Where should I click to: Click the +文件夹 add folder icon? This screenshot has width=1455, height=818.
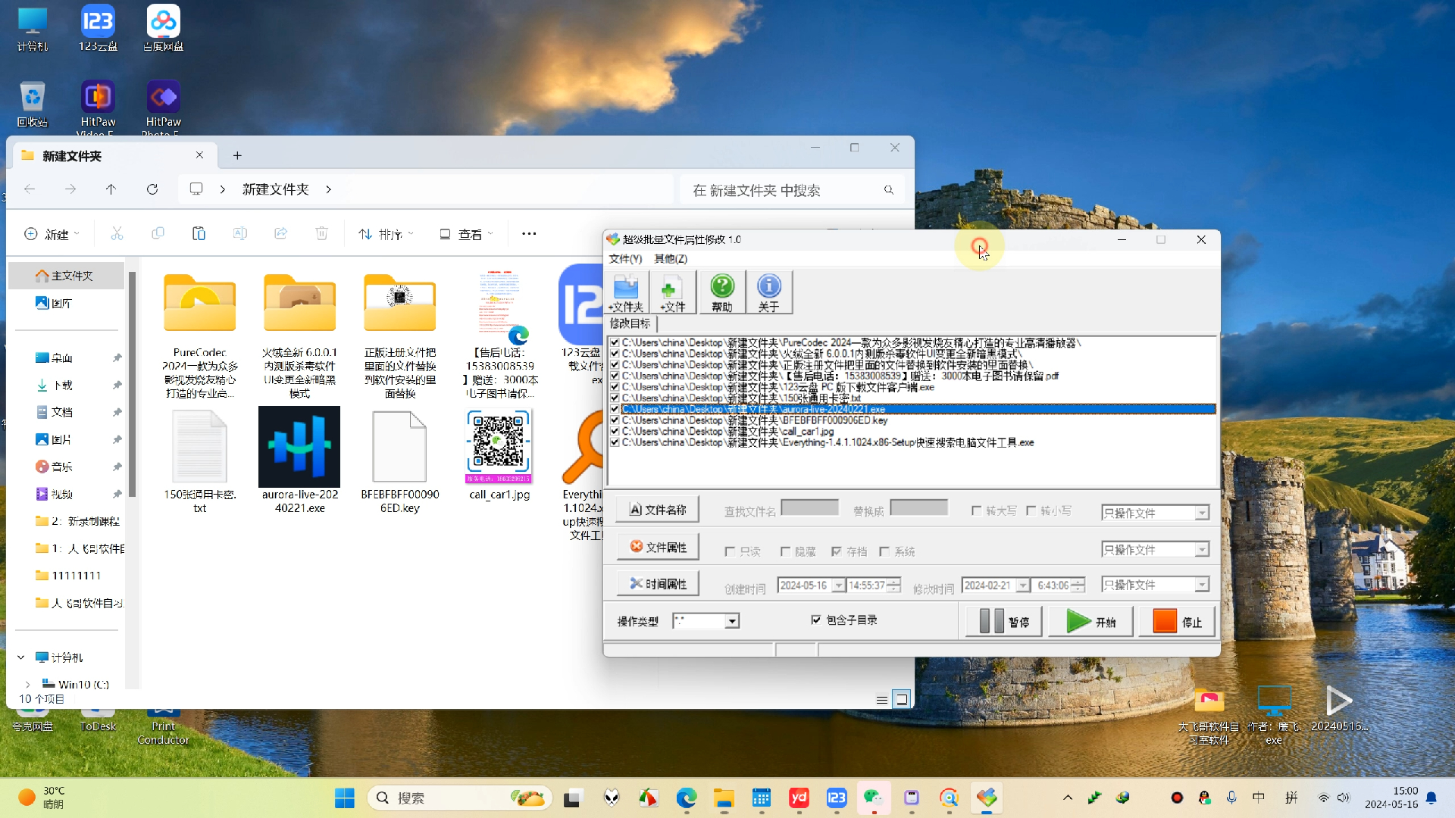pyautogui.click(x=625, y=292)
